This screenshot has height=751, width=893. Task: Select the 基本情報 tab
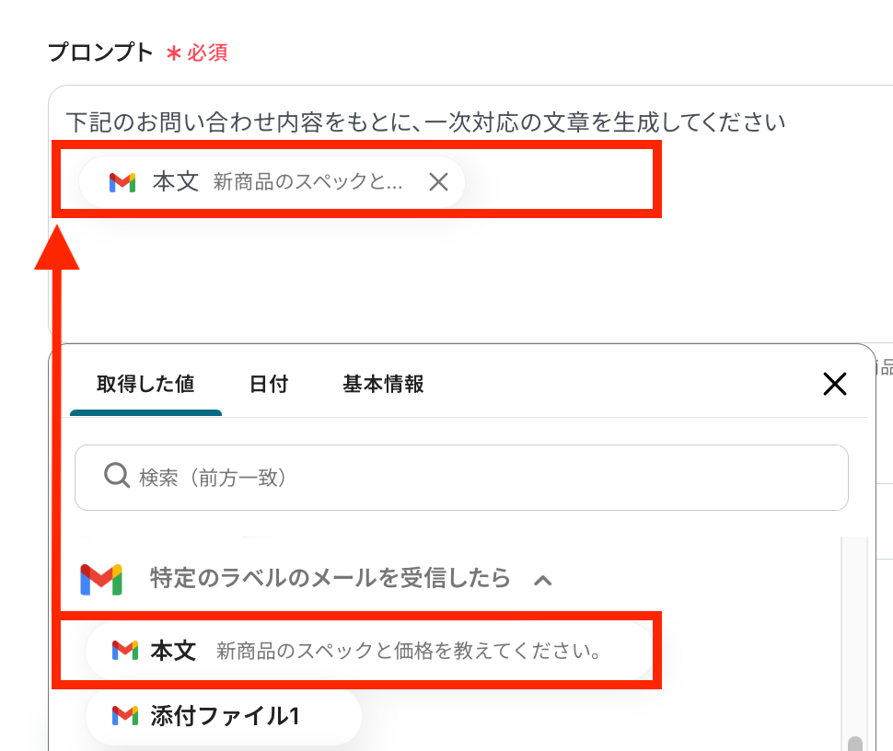(383, 384)
